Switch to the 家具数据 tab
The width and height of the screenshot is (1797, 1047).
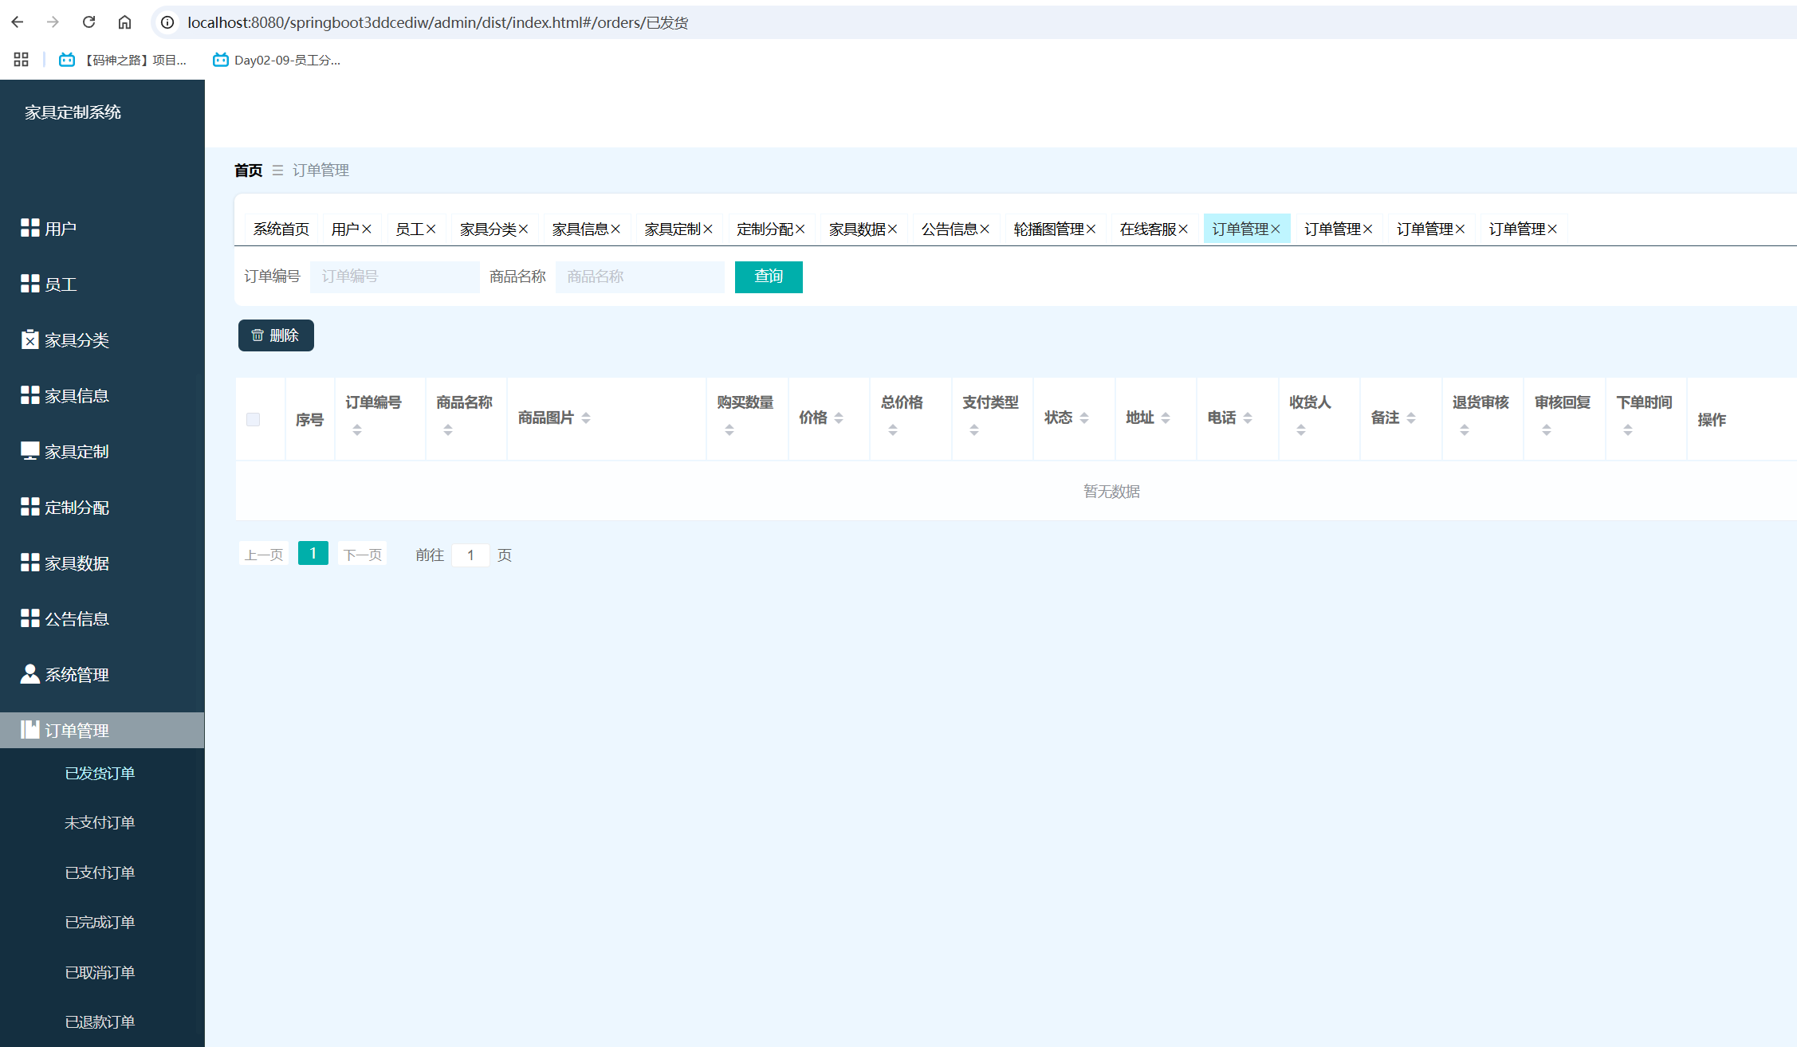pyautogui.click(x=857, y=229)
